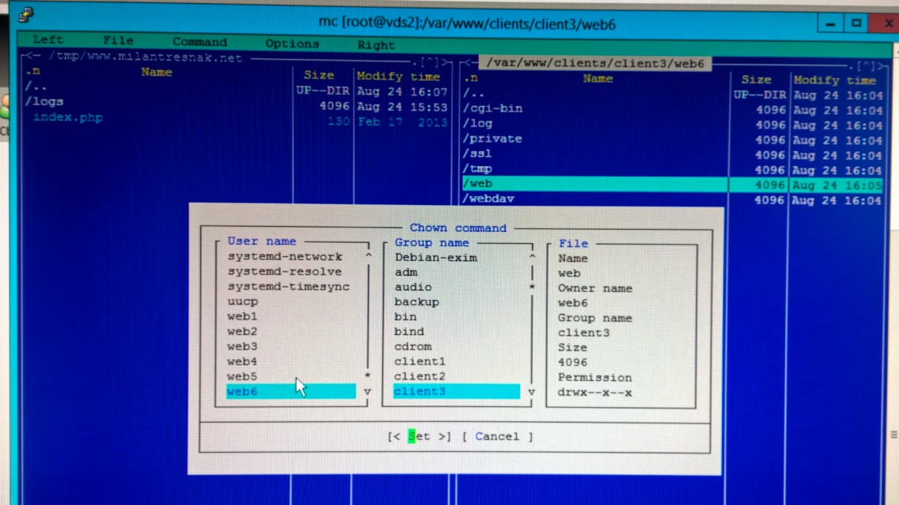Select /cgi-bin directory in right panel

[x=492, y=108]
